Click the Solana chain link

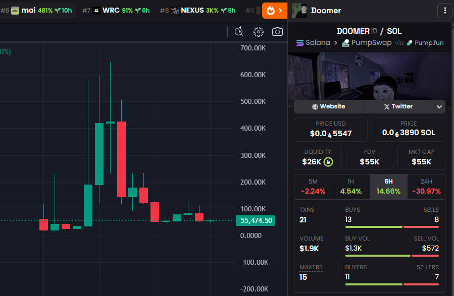313,43
